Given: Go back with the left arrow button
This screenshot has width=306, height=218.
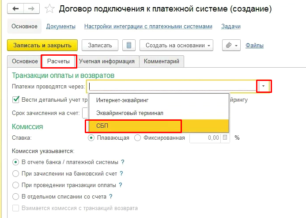Looking at the screenshot, I should point(15,9).
